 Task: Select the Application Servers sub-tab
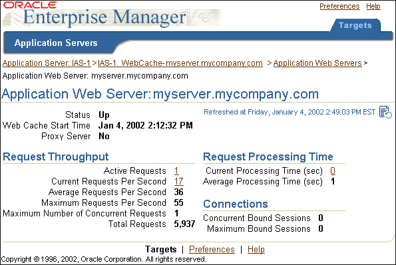pyautogui.click(x=56, y=43)
